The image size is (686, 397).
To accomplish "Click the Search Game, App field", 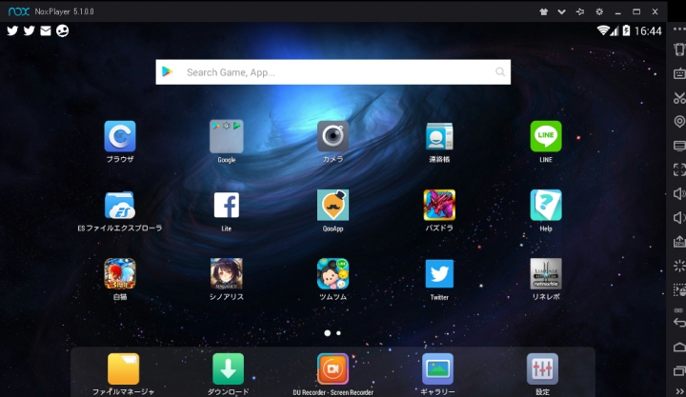I will 333,72.
